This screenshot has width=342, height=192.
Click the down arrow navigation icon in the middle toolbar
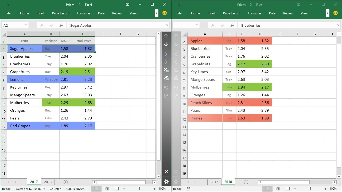[166, 44]
